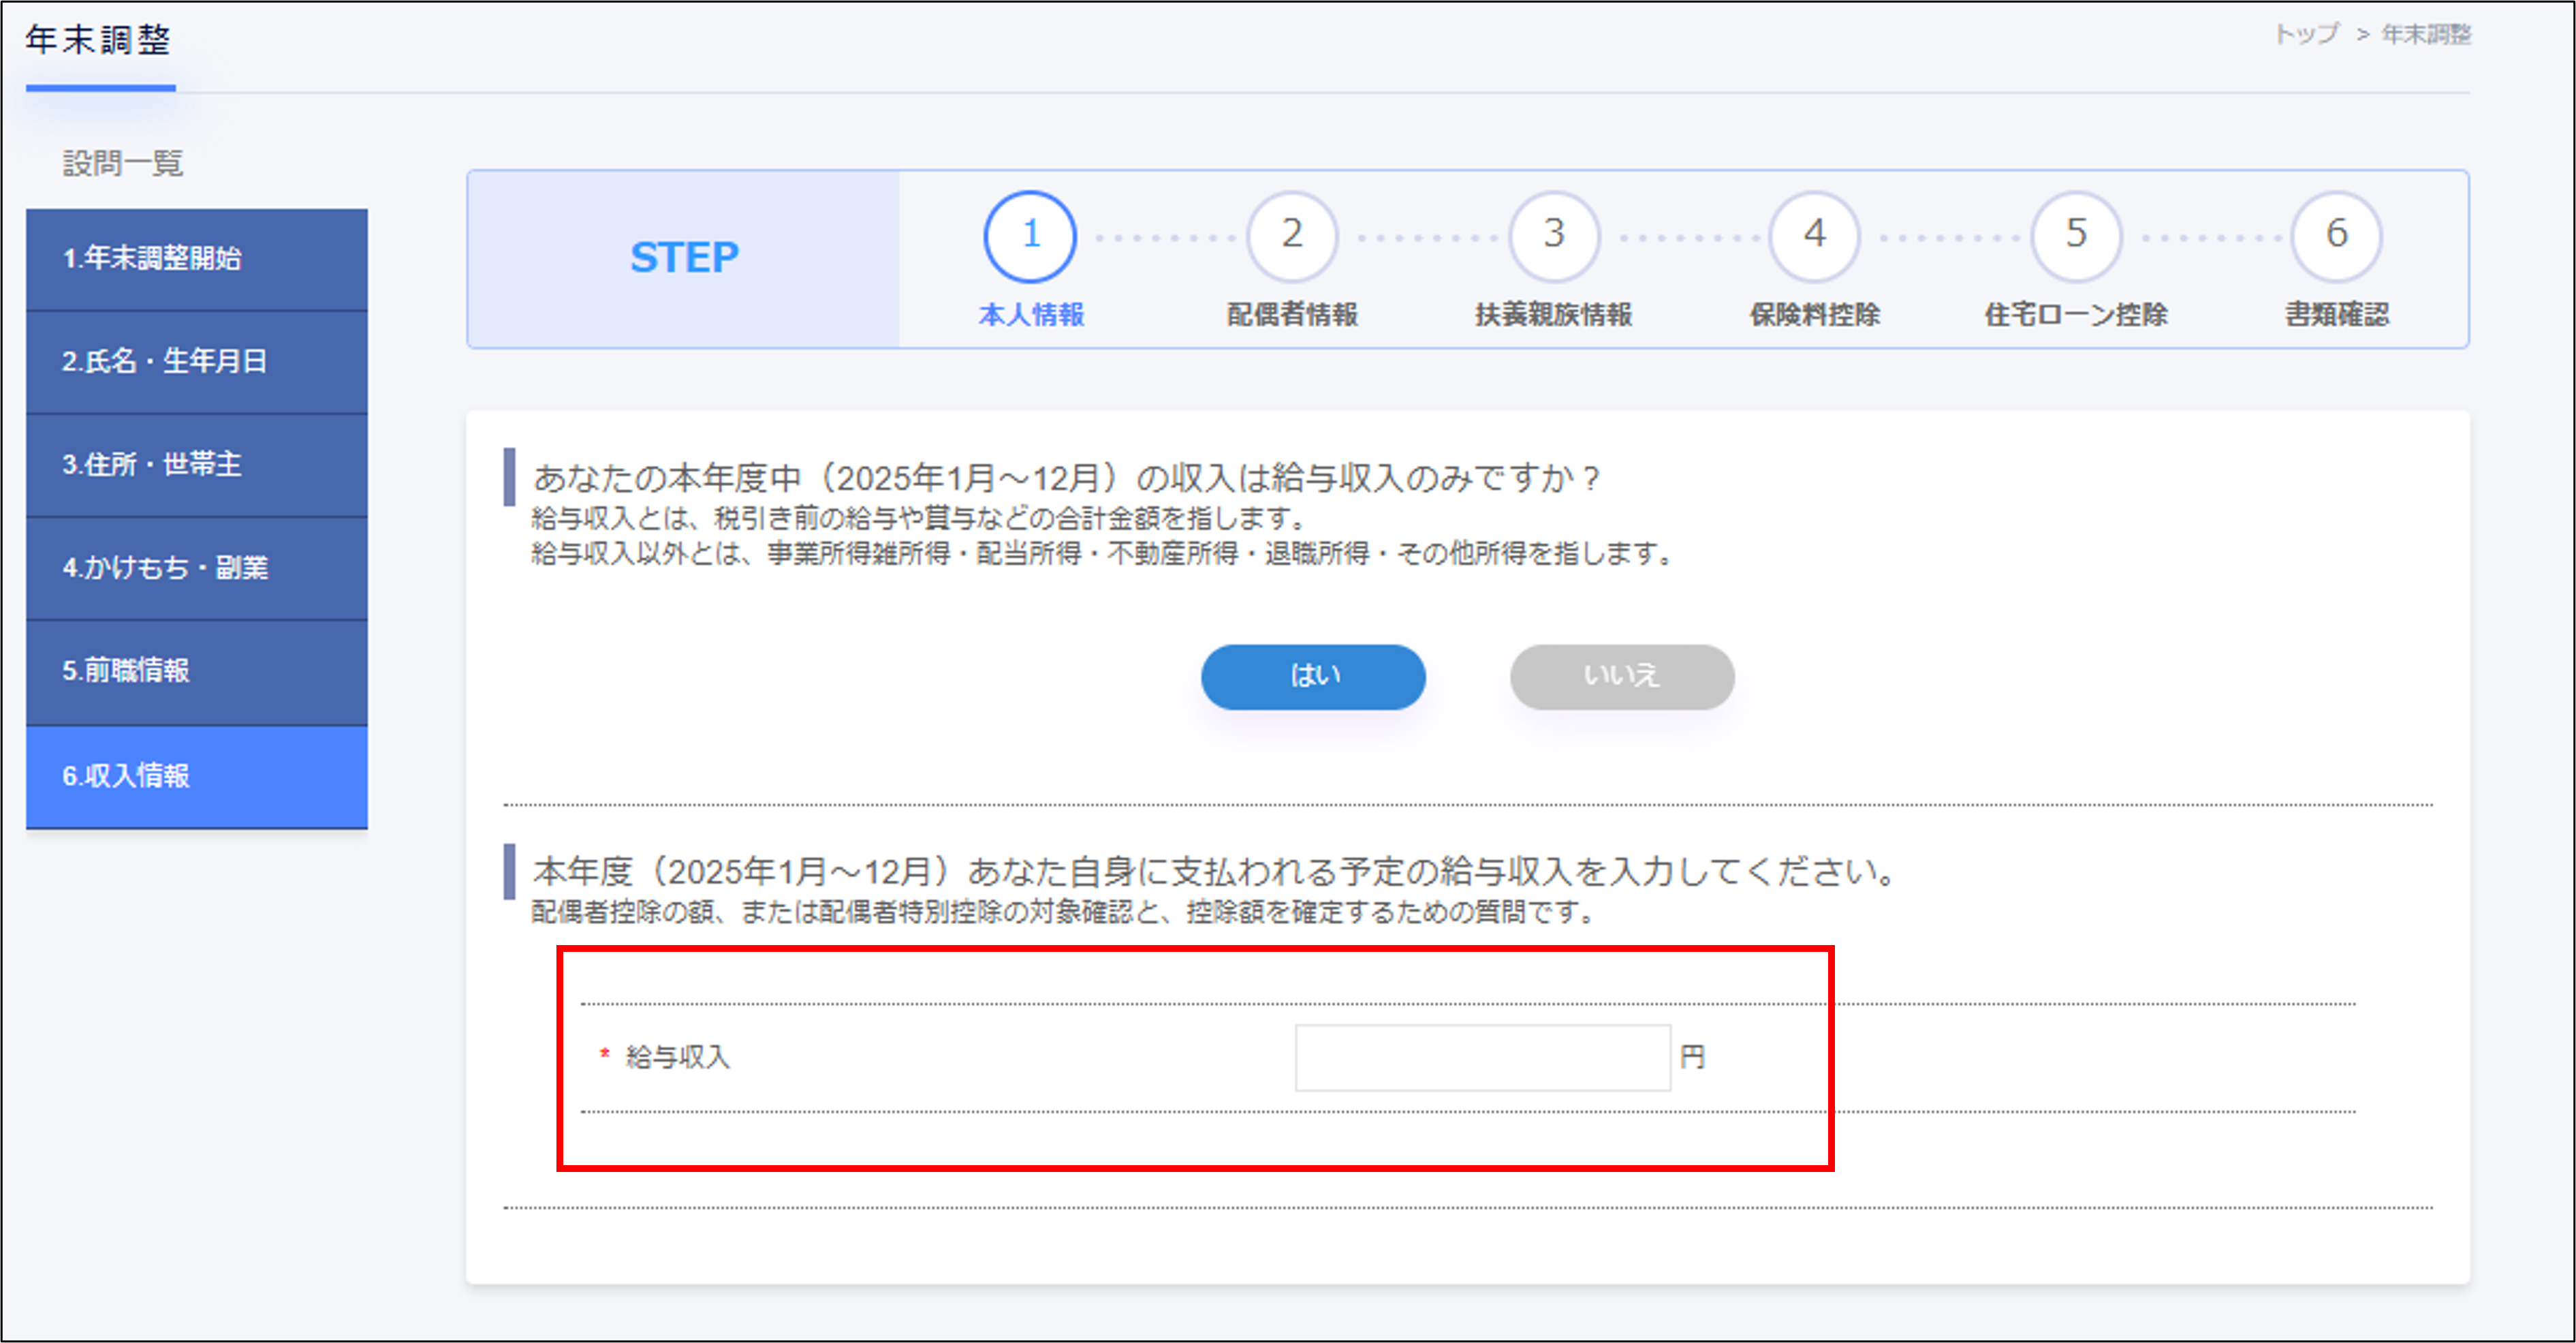Viewport: 2576px width, 1343px height.
Task: Select step 5 住宅ローン控除 circle
Action: click(x=2075, y=237)
